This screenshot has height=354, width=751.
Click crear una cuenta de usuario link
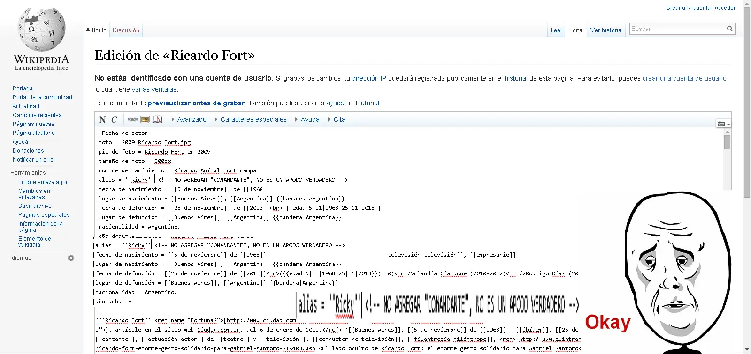pyautogui.click(x=684, y=78)
